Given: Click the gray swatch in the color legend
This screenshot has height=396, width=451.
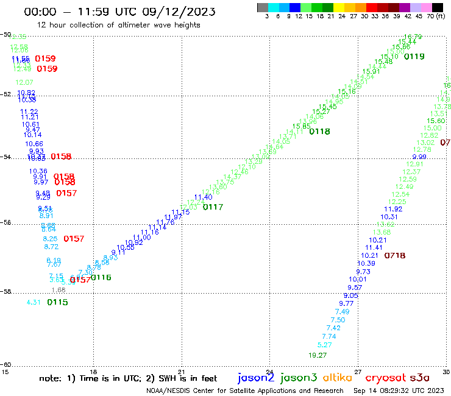Looking at the screenshot, I should (263, 7).
